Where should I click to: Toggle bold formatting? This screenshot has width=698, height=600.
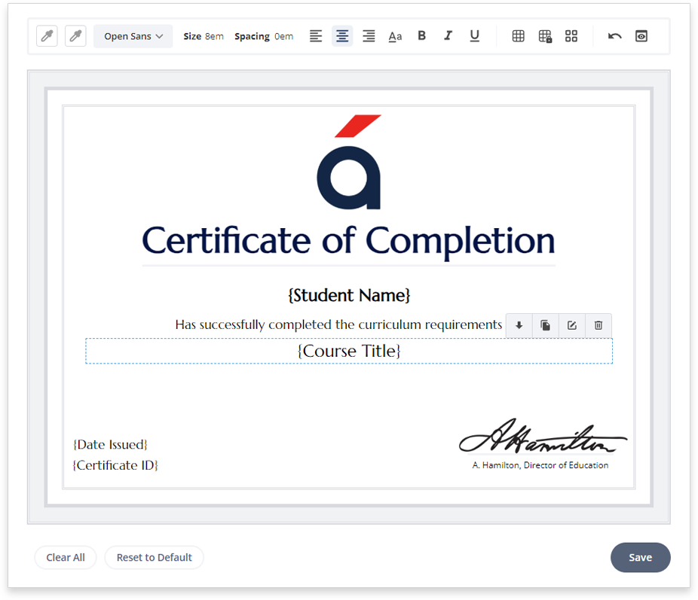421,35
